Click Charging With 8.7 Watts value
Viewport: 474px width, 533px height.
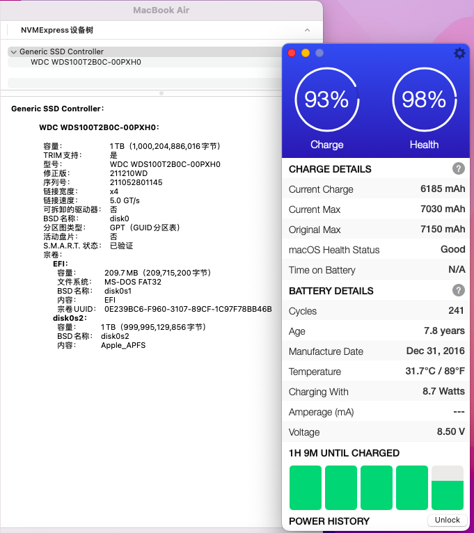pyautogui.click(x=443, y=391)
